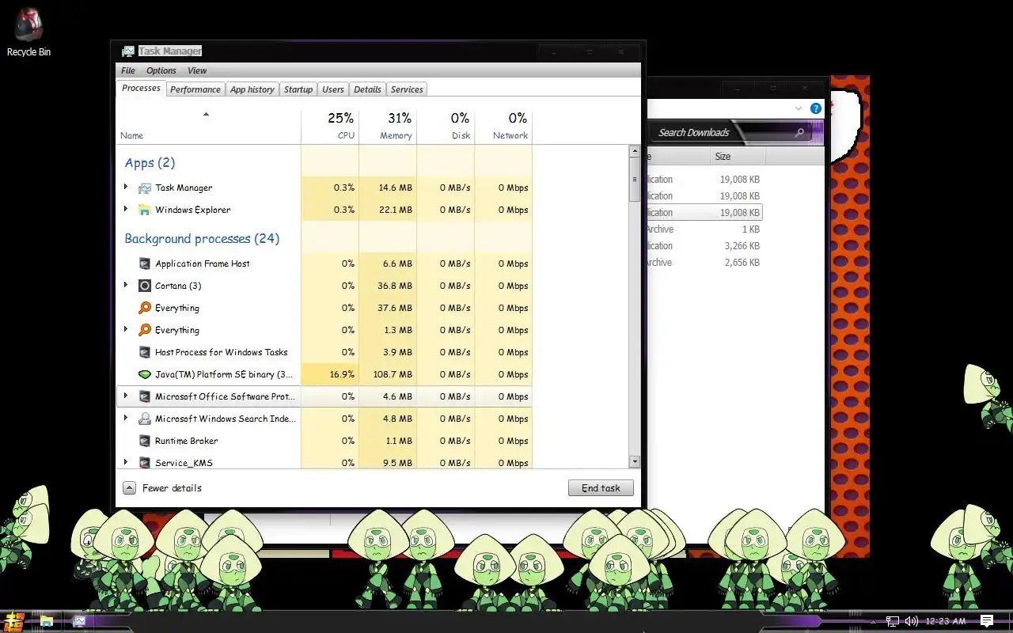
Task: Click the Task Manager taskbar icon
Action: pos(79,621)
